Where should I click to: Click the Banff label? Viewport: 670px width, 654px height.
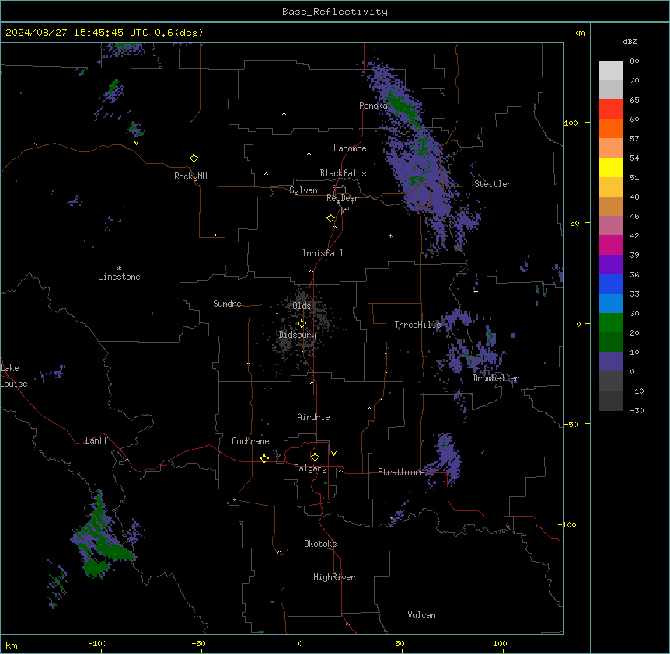[x=96, y=440]
